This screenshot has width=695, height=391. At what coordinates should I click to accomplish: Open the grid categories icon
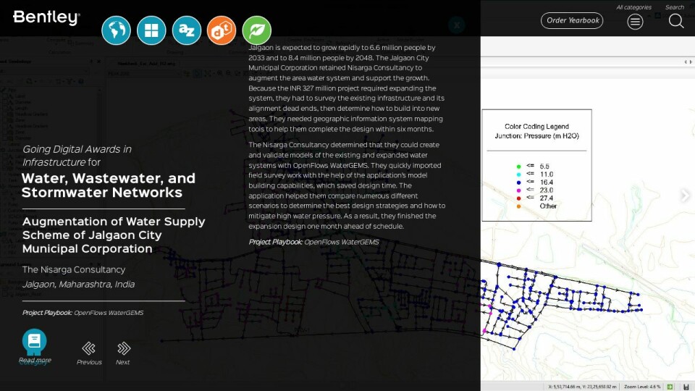151,30
